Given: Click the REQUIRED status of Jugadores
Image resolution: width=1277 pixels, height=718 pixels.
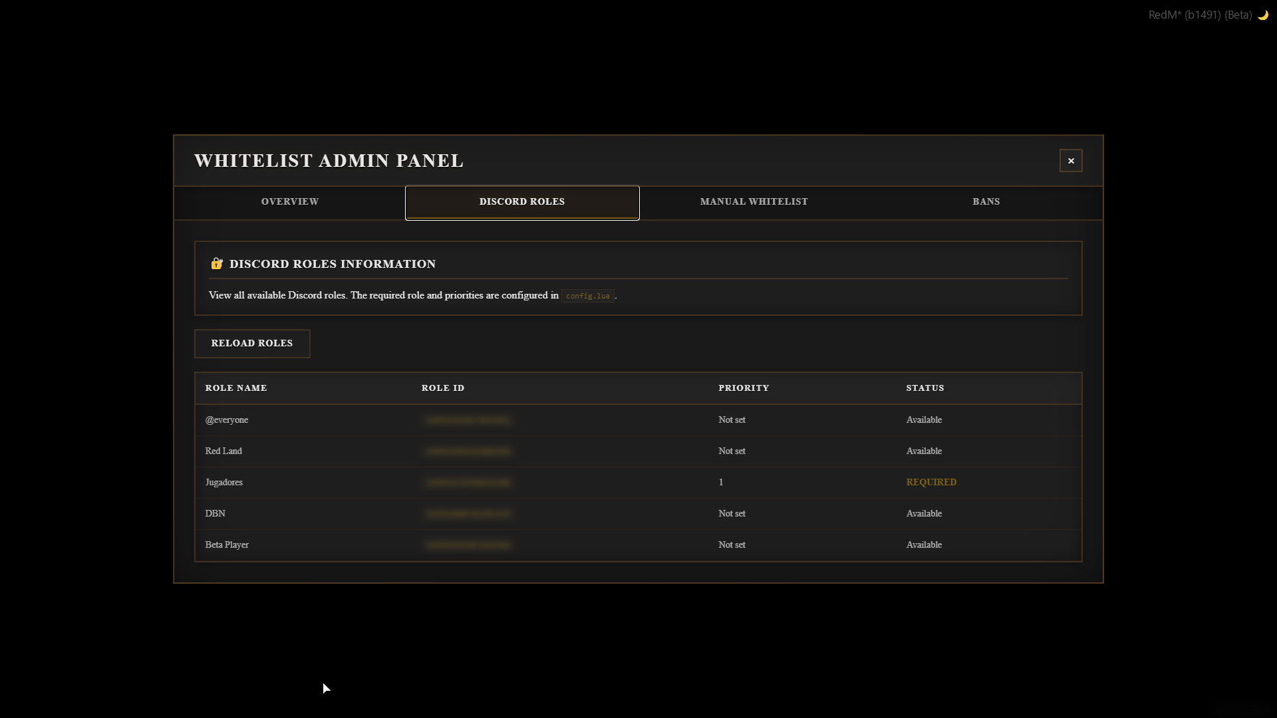Looking at the screenshot, I should click(931, 483).
